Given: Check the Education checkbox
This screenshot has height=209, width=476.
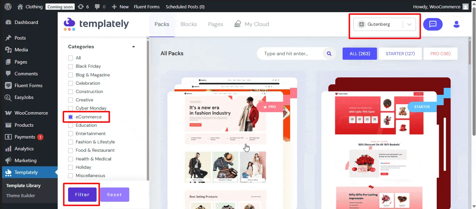Looking at the screenshot, I should 71,125.
